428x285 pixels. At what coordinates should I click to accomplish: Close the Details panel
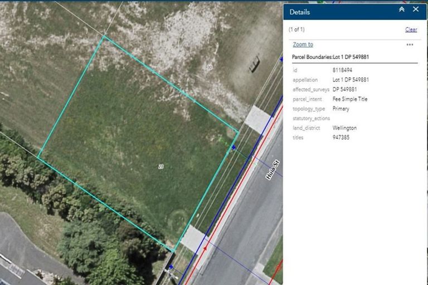[416, 9]
